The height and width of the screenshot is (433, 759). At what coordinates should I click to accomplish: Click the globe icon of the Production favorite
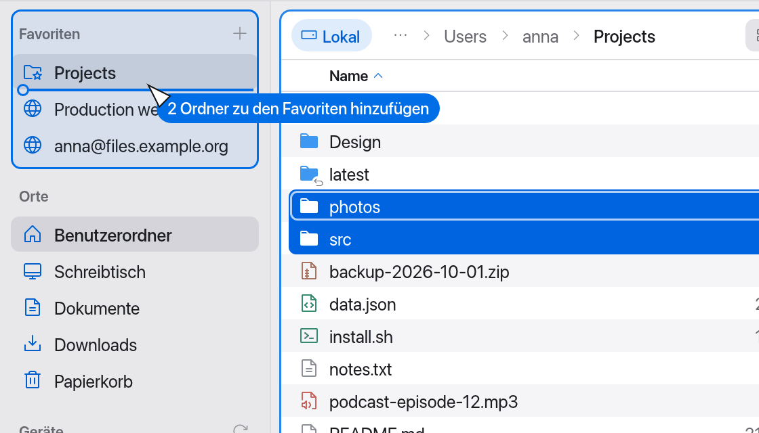click(33, 109)
